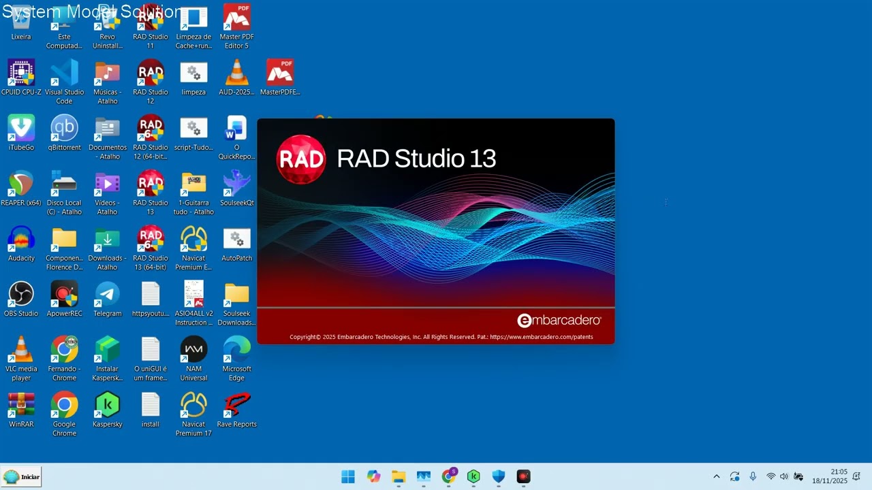This screenshot has width=872, height=490.
Task: Select the RAD Studio 13 (64-bit) shortcut
Action: point(150,248)
